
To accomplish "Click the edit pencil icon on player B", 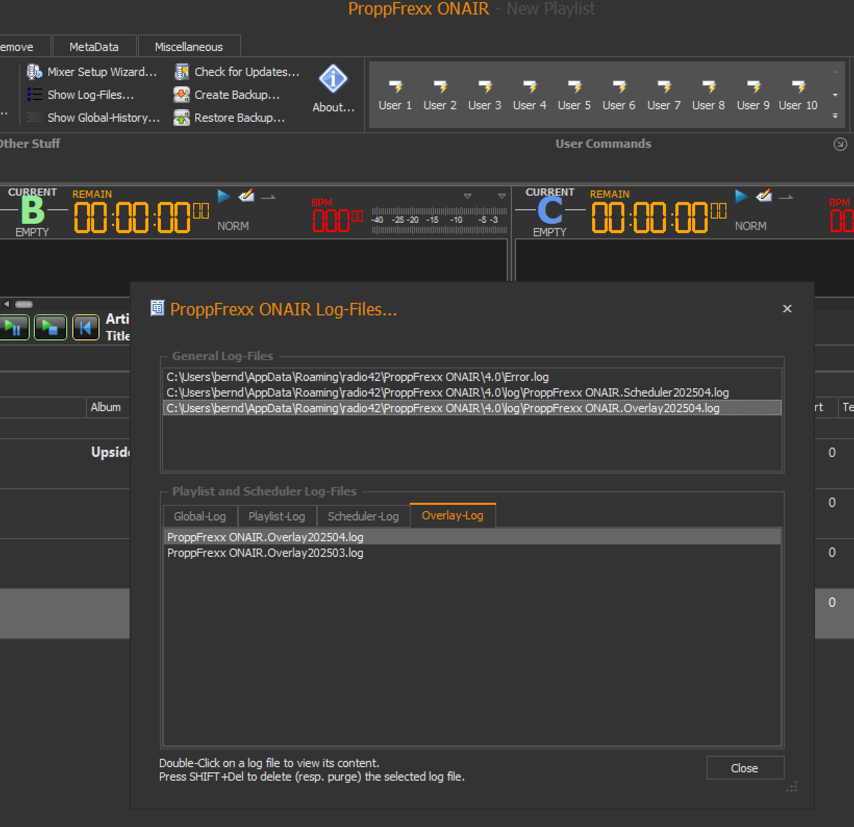I will [x=246, y=196].
